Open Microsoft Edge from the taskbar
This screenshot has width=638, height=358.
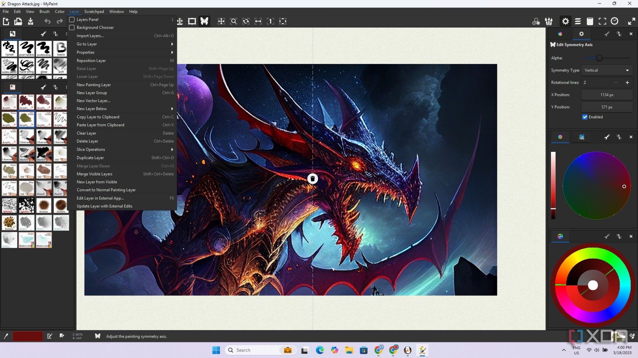pos(320,350)
